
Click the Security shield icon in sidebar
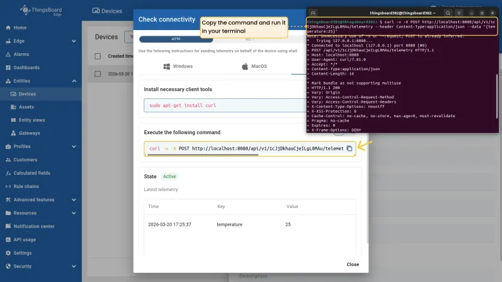(8, 266)
